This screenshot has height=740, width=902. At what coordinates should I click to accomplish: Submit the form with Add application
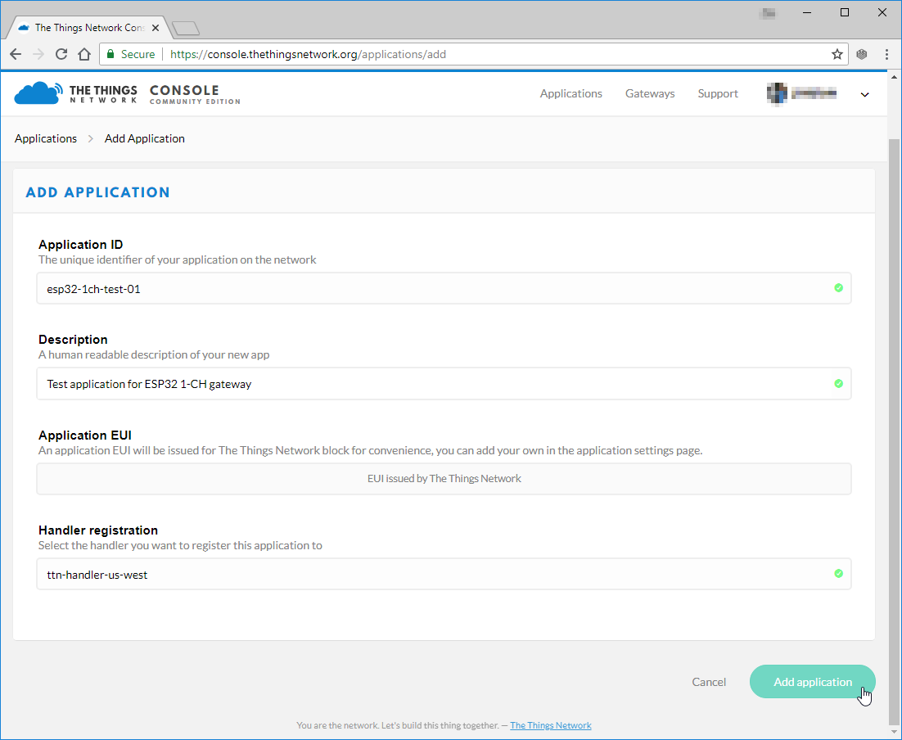812,682
